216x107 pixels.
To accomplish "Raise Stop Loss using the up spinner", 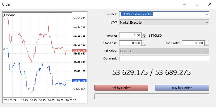I will pyautogui.click(x=144, y=42).
